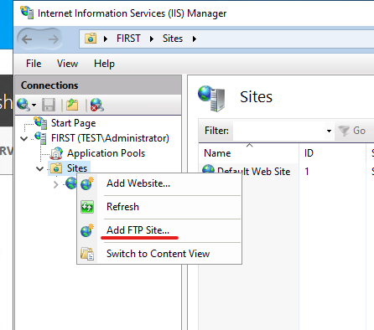Click the Forward navigation arrow

(x=54, y=39)
